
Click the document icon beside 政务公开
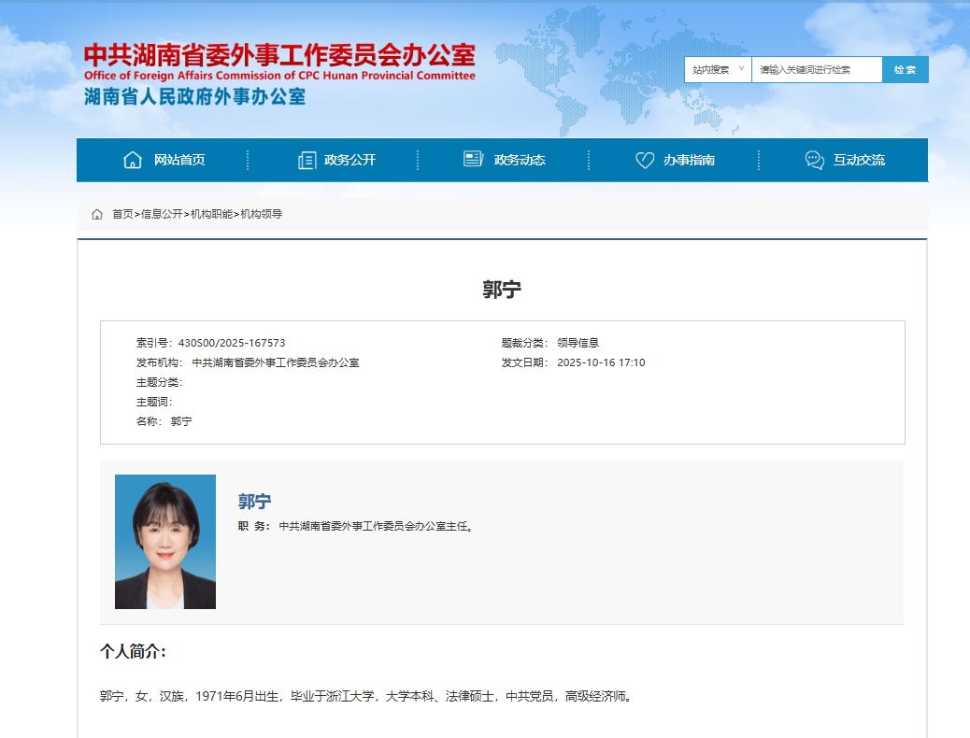click(307, 160)
